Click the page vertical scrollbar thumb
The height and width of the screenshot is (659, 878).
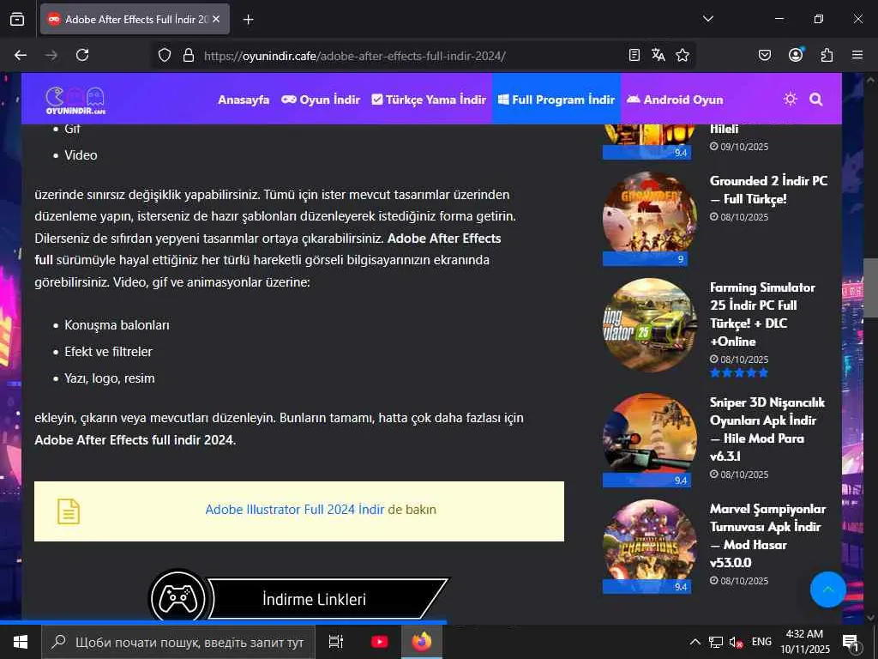pyautogui.click(x=869, y=288)
